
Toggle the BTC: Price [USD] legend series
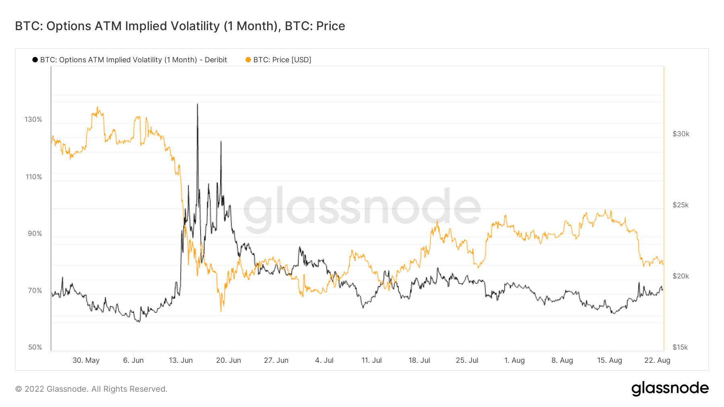pyautogui.click(x=282, y=60)
